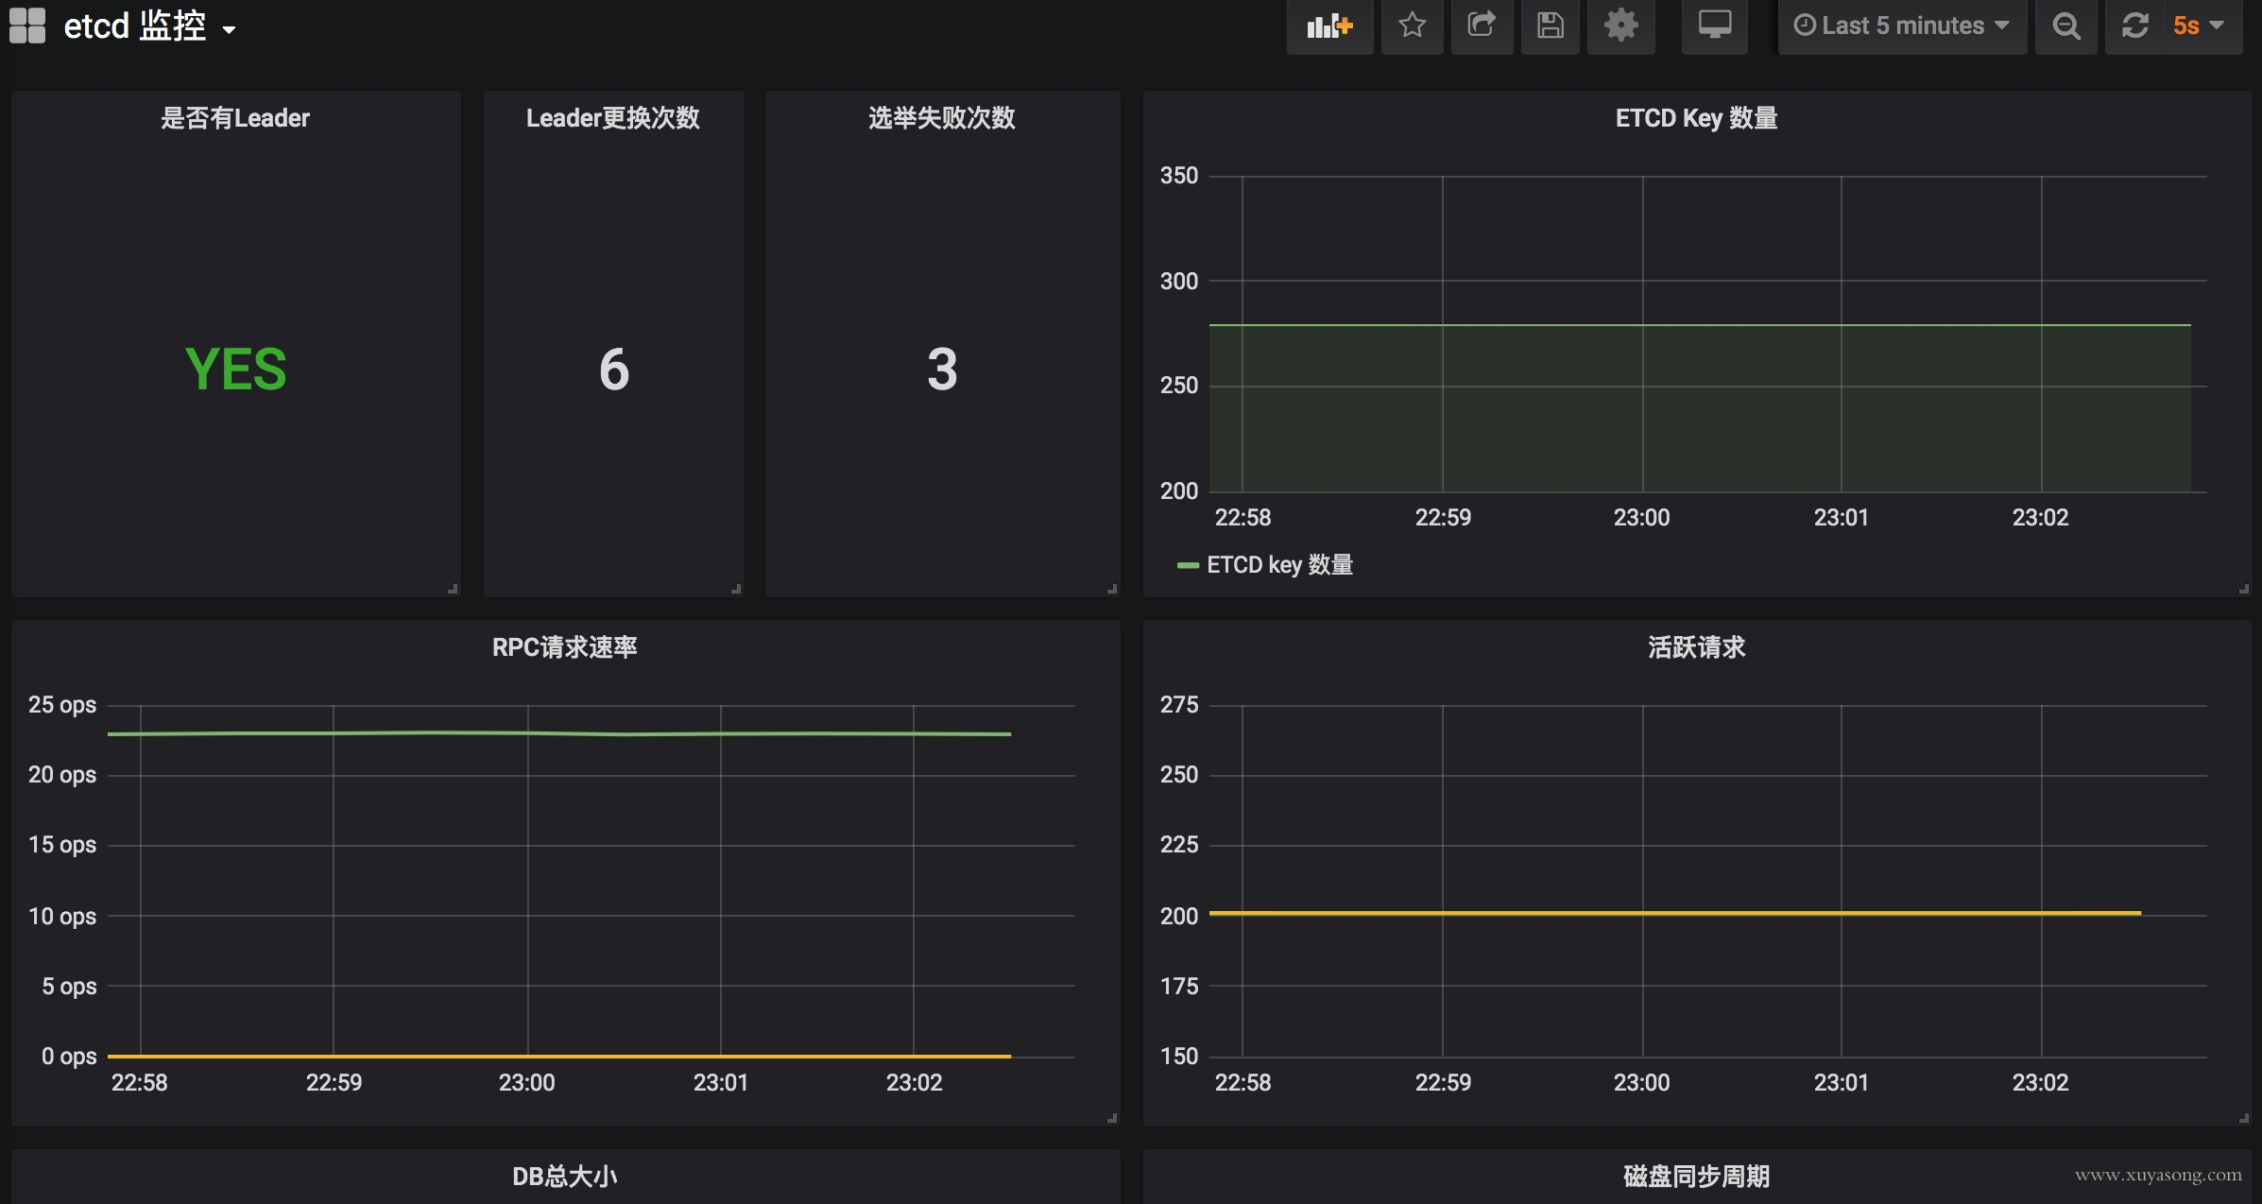Expand the etcd 监控 dashboard dropdown
Viewport: 2262px width, 1204px height.
[149, 26]
